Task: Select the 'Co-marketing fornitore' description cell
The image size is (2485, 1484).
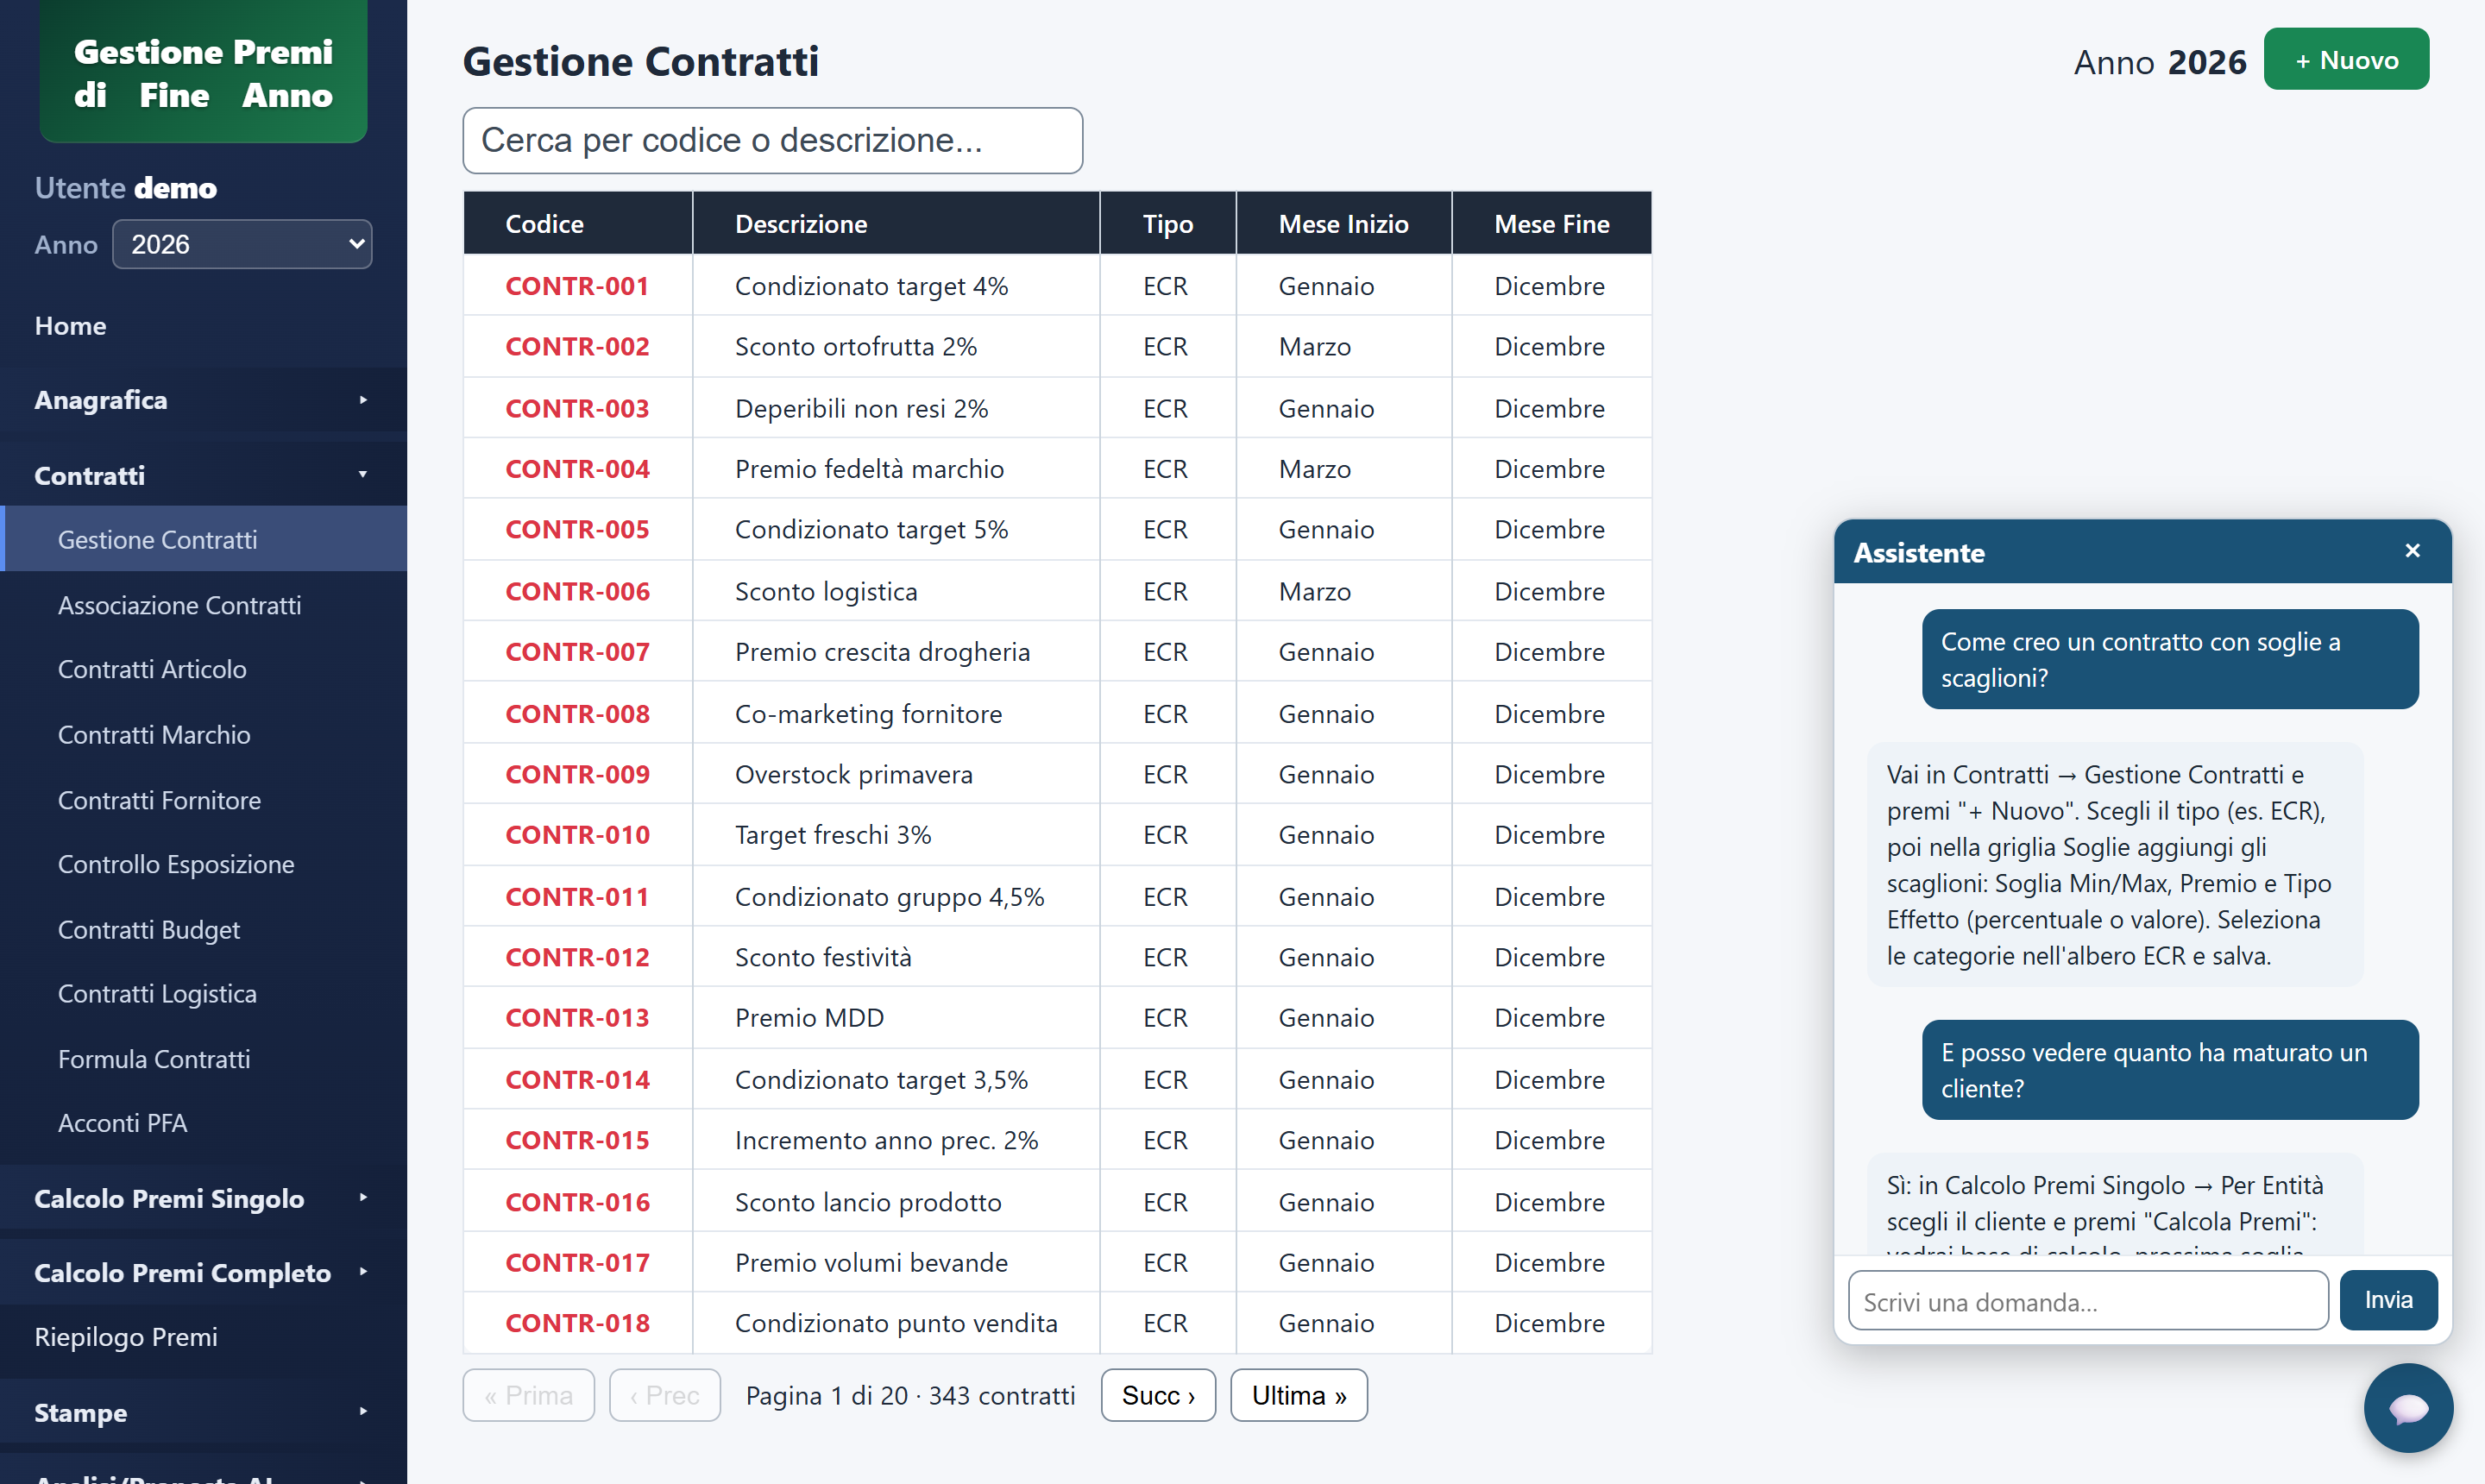Action: (x=896, y=714)
